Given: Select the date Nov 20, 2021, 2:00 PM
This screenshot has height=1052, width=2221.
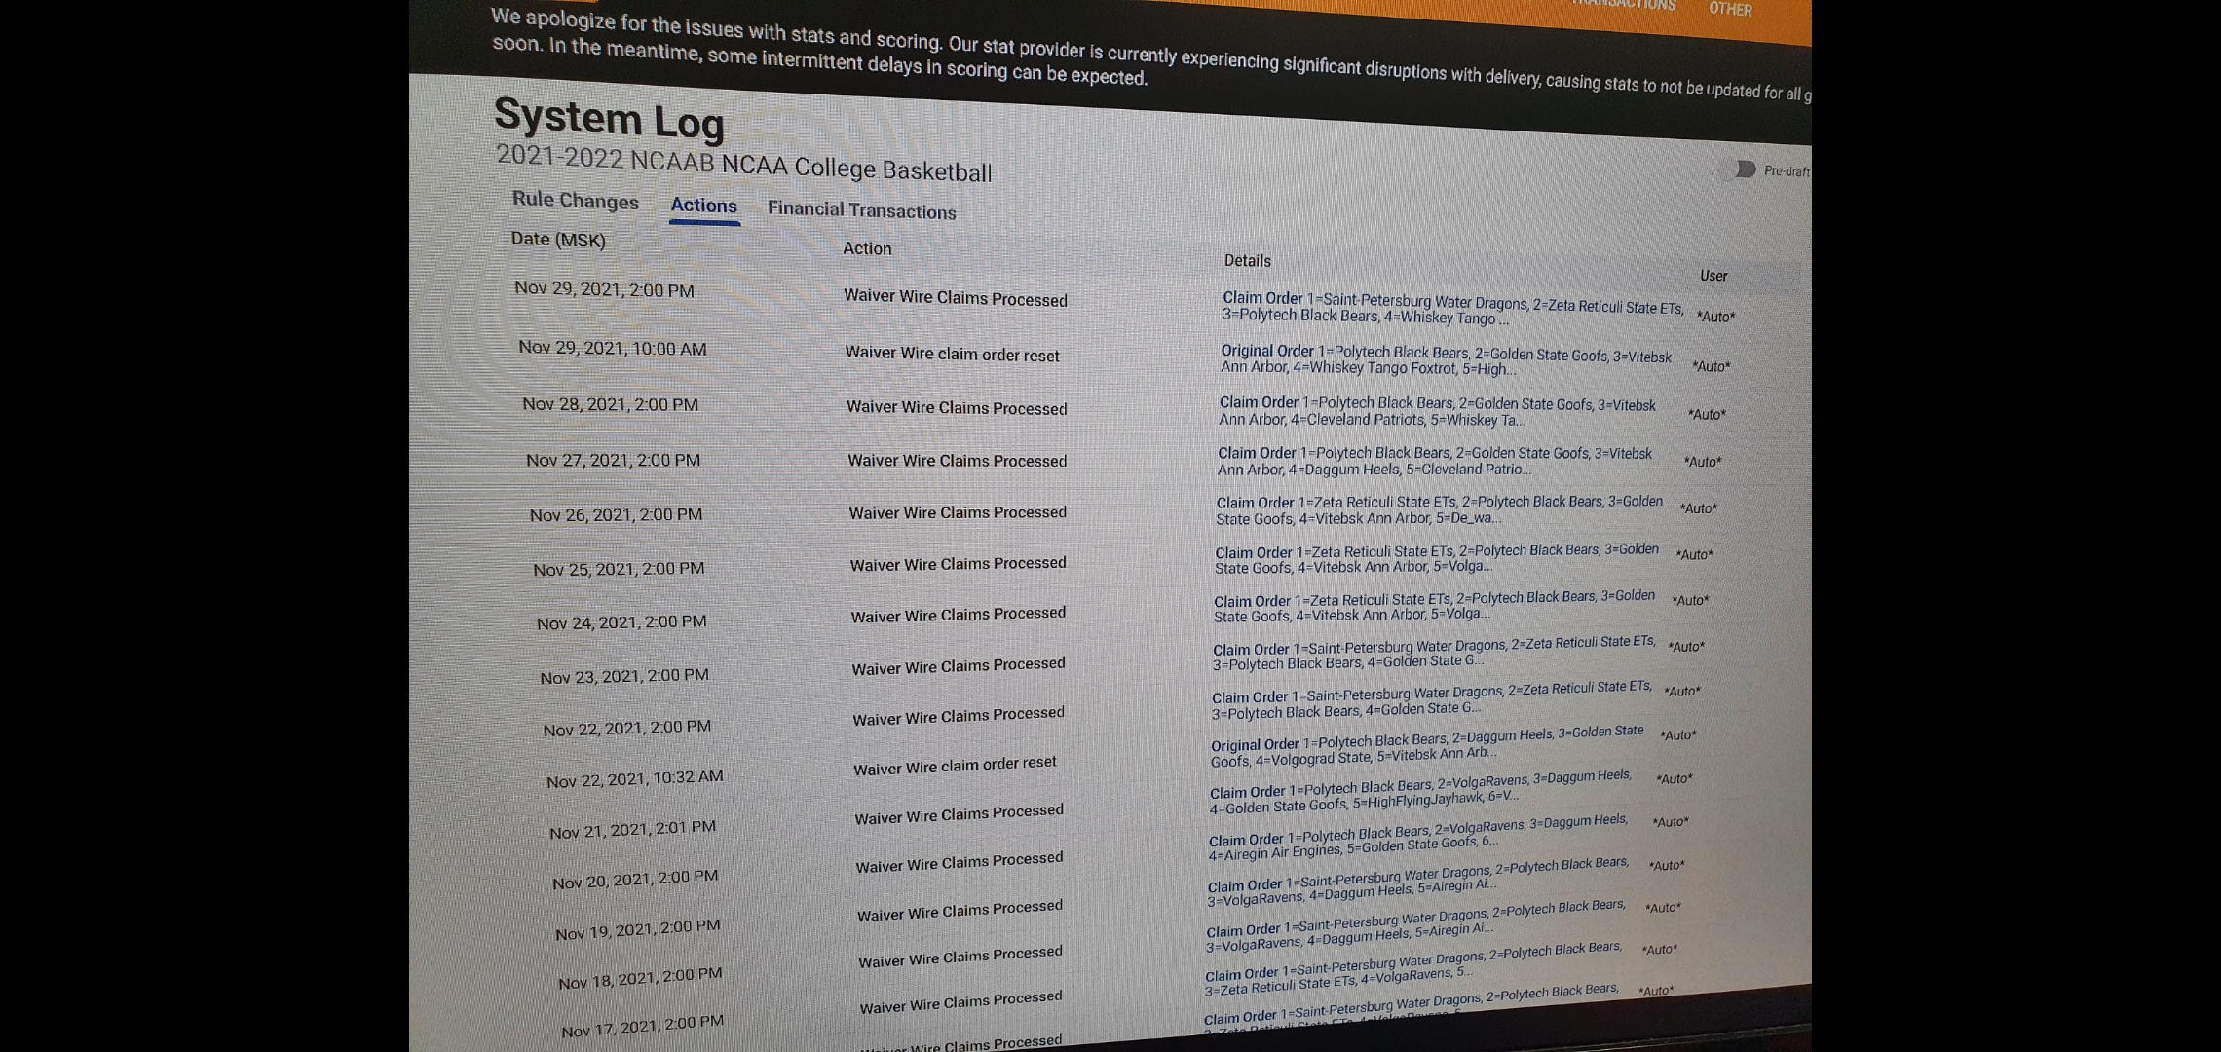Looking at the screenshot, I should 635,880.
